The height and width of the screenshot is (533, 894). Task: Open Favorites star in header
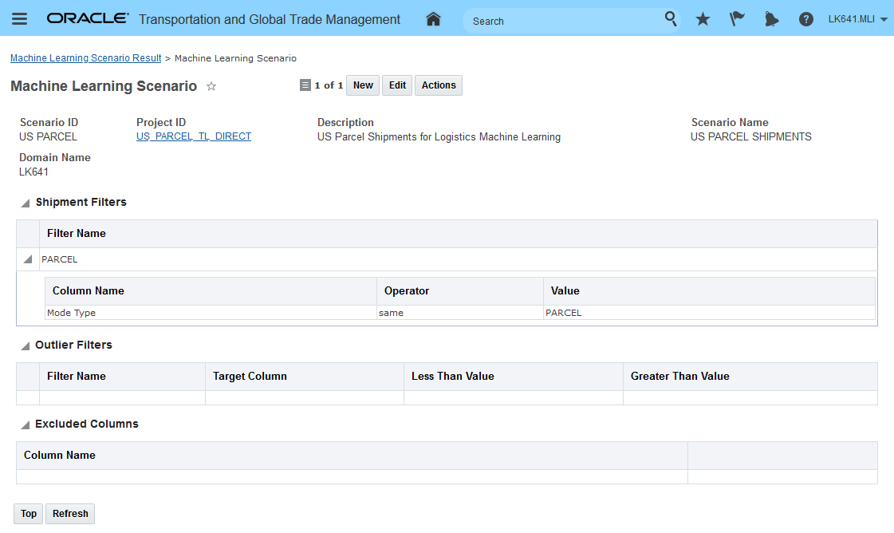[x=703, y=19]
